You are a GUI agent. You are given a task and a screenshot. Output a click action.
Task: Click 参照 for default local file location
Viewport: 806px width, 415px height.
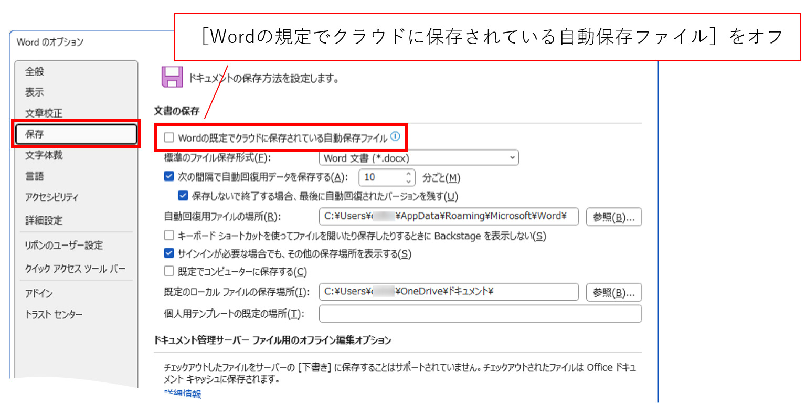613,293
